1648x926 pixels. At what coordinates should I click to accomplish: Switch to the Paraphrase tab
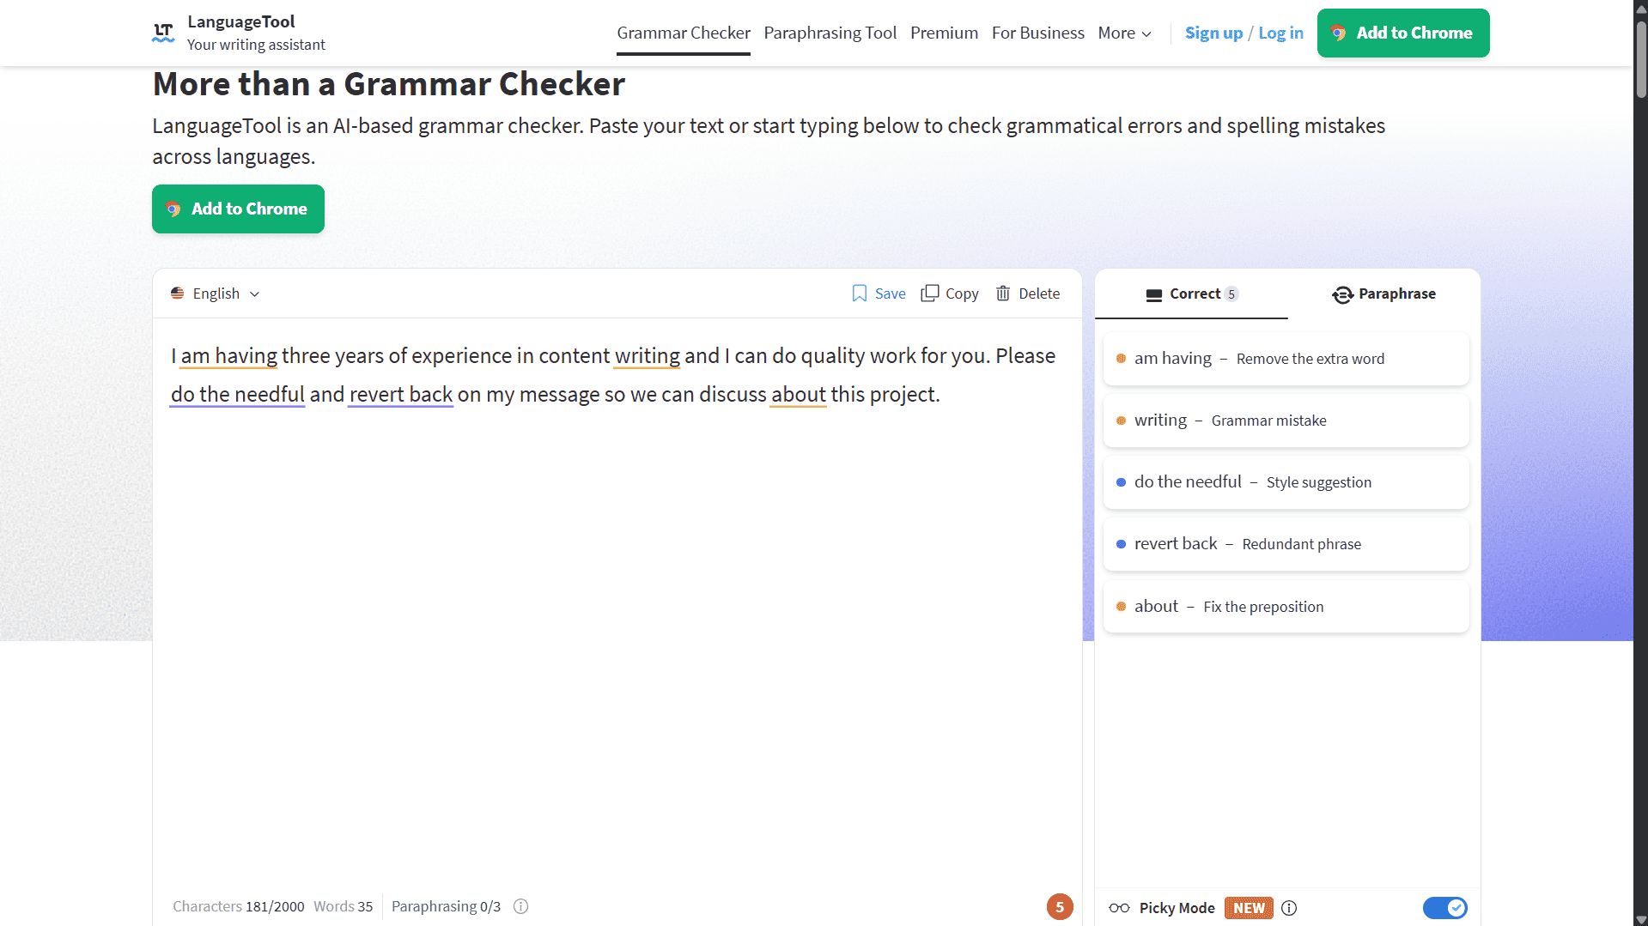1383,294
